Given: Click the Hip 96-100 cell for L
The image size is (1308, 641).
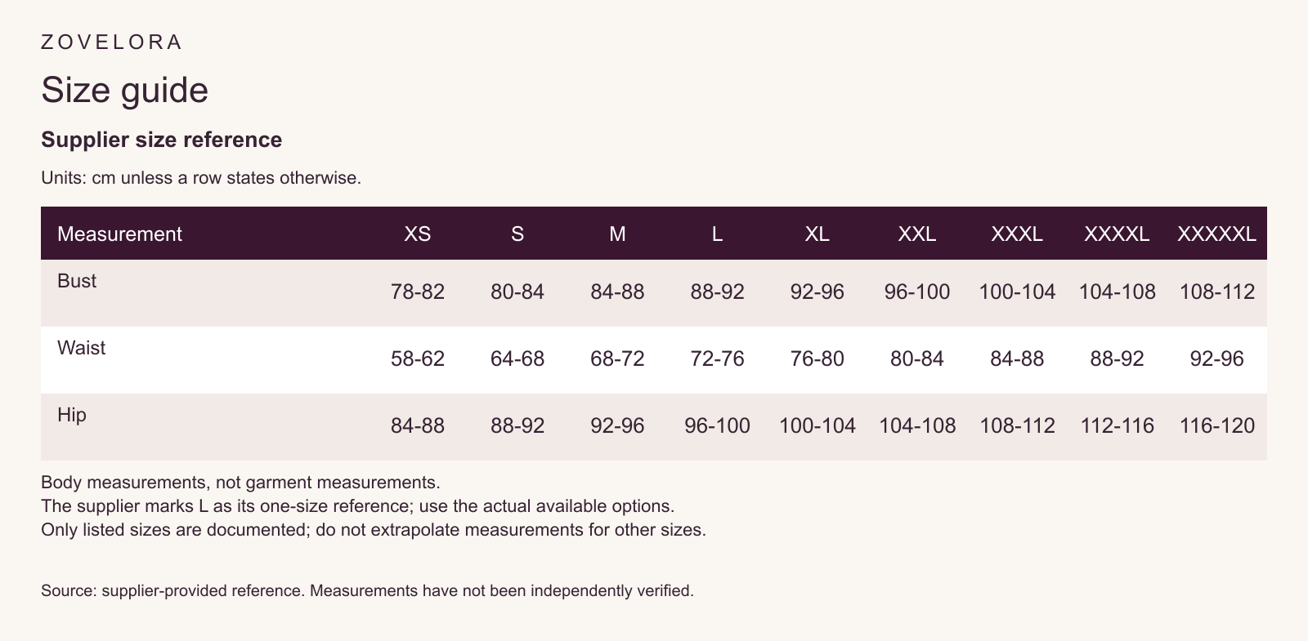Looking at the screenshot, I should point(717,426).
